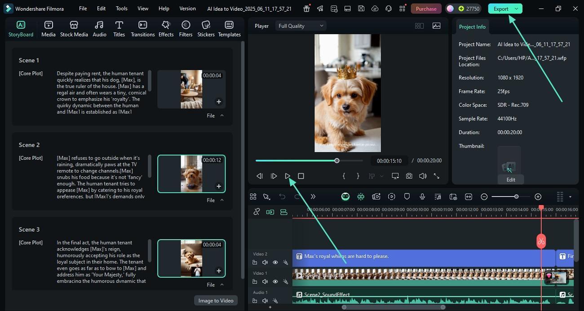This screenshot has width=584, height=311.
Task: Select the Scene 2 thumbnail
Action: tap(191, 174)
